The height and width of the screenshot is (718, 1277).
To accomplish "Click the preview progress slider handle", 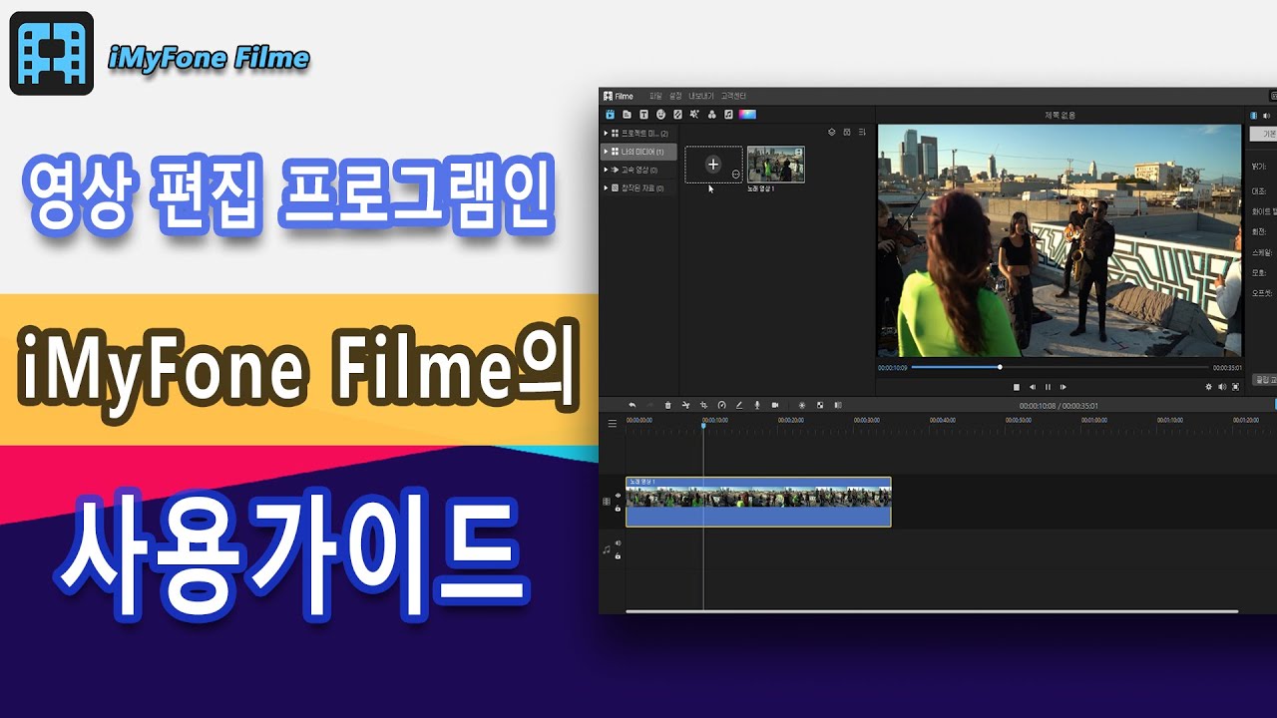I will pyautogui.click(x=1001, y=367).
